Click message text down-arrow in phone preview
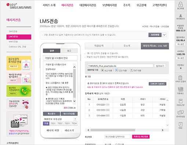Image resolution: width=187 pixels, height=145 pixels. point(74,101)
